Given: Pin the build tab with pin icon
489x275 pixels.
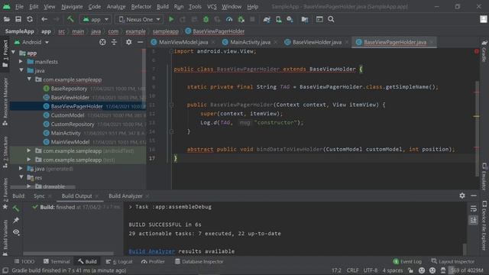Looking at the screenshot, I should point(16,220).
